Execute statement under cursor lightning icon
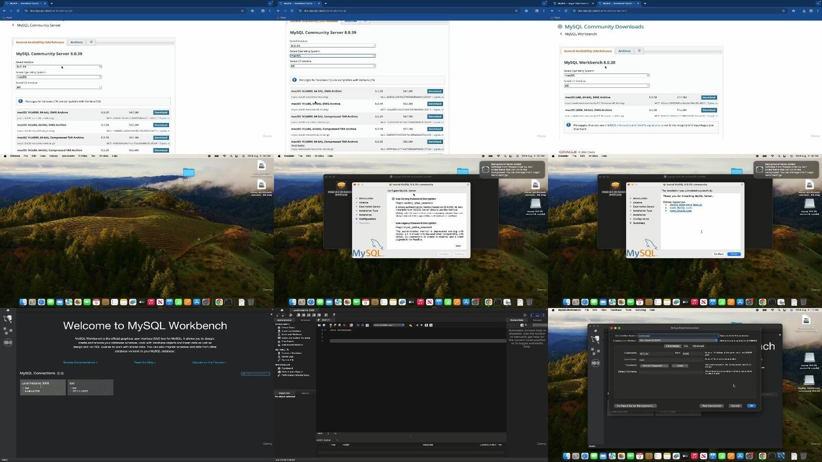The width and height of the screenshot is (822, 462). point(335,325)
